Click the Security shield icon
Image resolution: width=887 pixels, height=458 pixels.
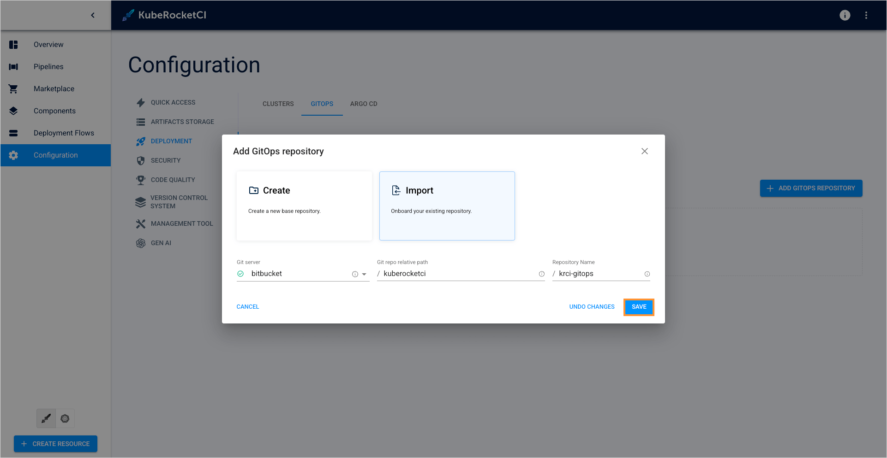(140, 160)
